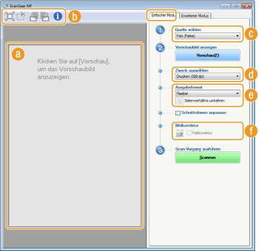Viewport: 260px width, 251px height.
Task: Rotate the preview image left
Action: pyautogui.click(x=34, y=16)
